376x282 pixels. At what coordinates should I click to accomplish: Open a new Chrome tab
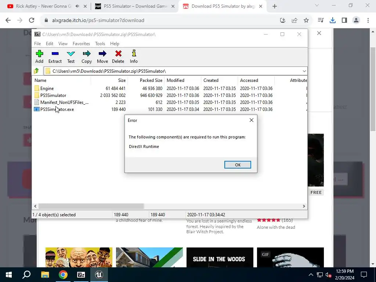pyautogui.click(x=275, y=6)
